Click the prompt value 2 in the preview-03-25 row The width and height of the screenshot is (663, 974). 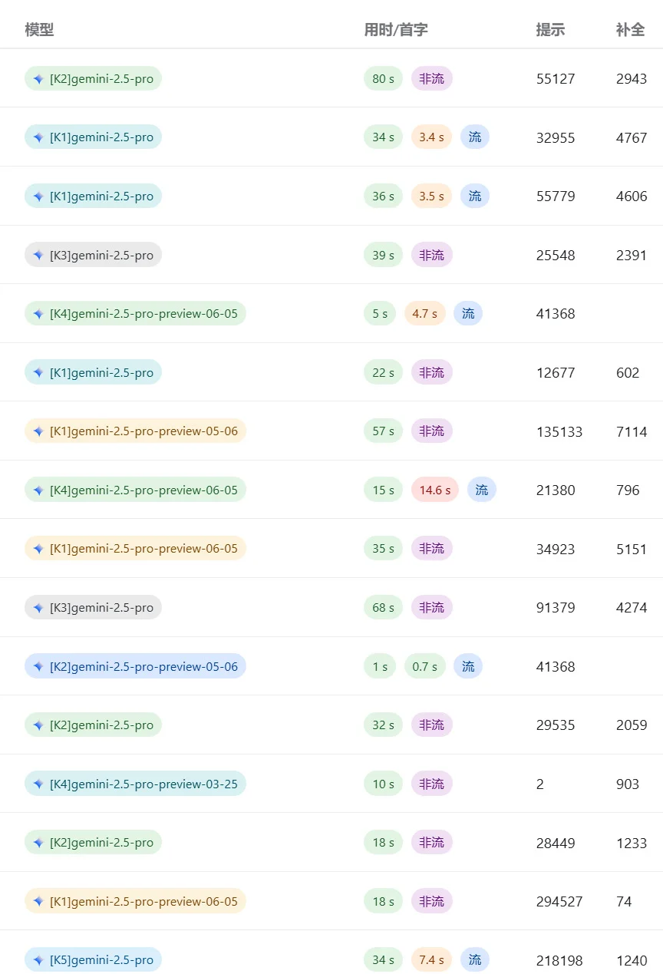(540, 784)
